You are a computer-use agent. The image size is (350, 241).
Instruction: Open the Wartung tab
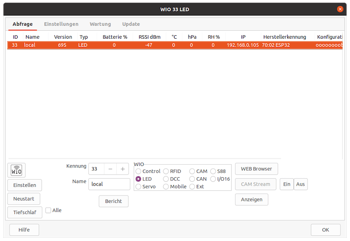tap(100, 24)
